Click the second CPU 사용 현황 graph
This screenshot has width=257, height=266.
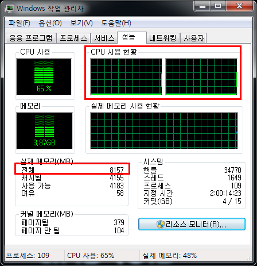pos(201,76)
